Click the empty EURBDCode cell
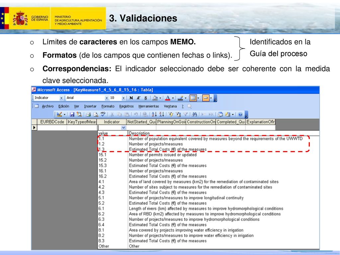Screen dimensions: 340x255 [52, 128]
